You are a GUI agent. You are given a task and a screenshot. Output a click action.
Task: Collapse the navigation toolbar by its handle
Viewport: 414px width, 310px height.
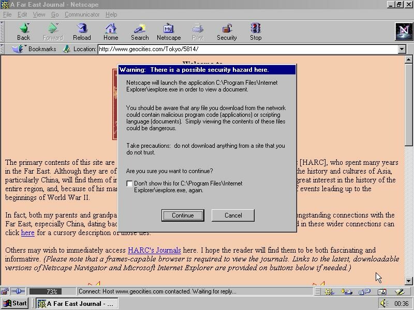click(x=3, y=32)
